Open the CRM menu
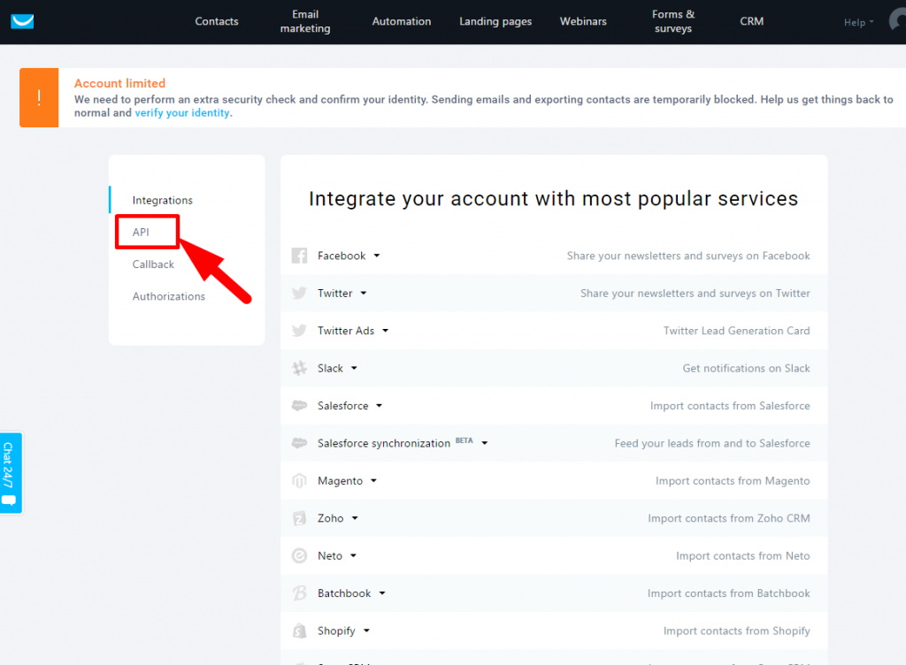 tap(752, 21)
